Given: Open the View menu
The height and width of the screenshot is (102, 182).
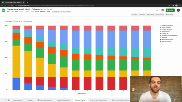Looking at the screenshot, I should click(16, 12).
